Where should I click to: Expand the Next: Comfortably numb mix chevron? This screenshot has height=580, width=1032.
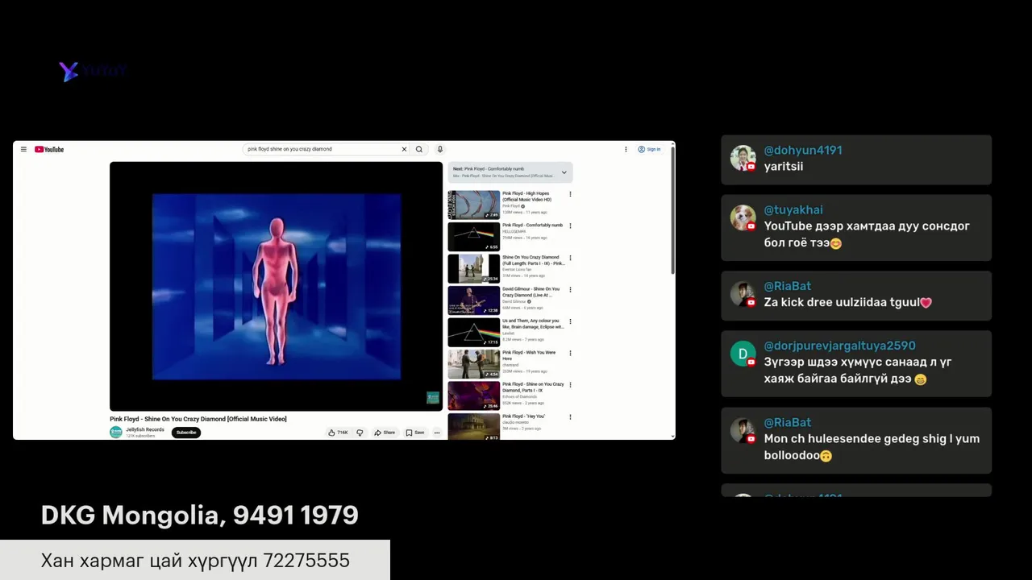coord(564,172)
